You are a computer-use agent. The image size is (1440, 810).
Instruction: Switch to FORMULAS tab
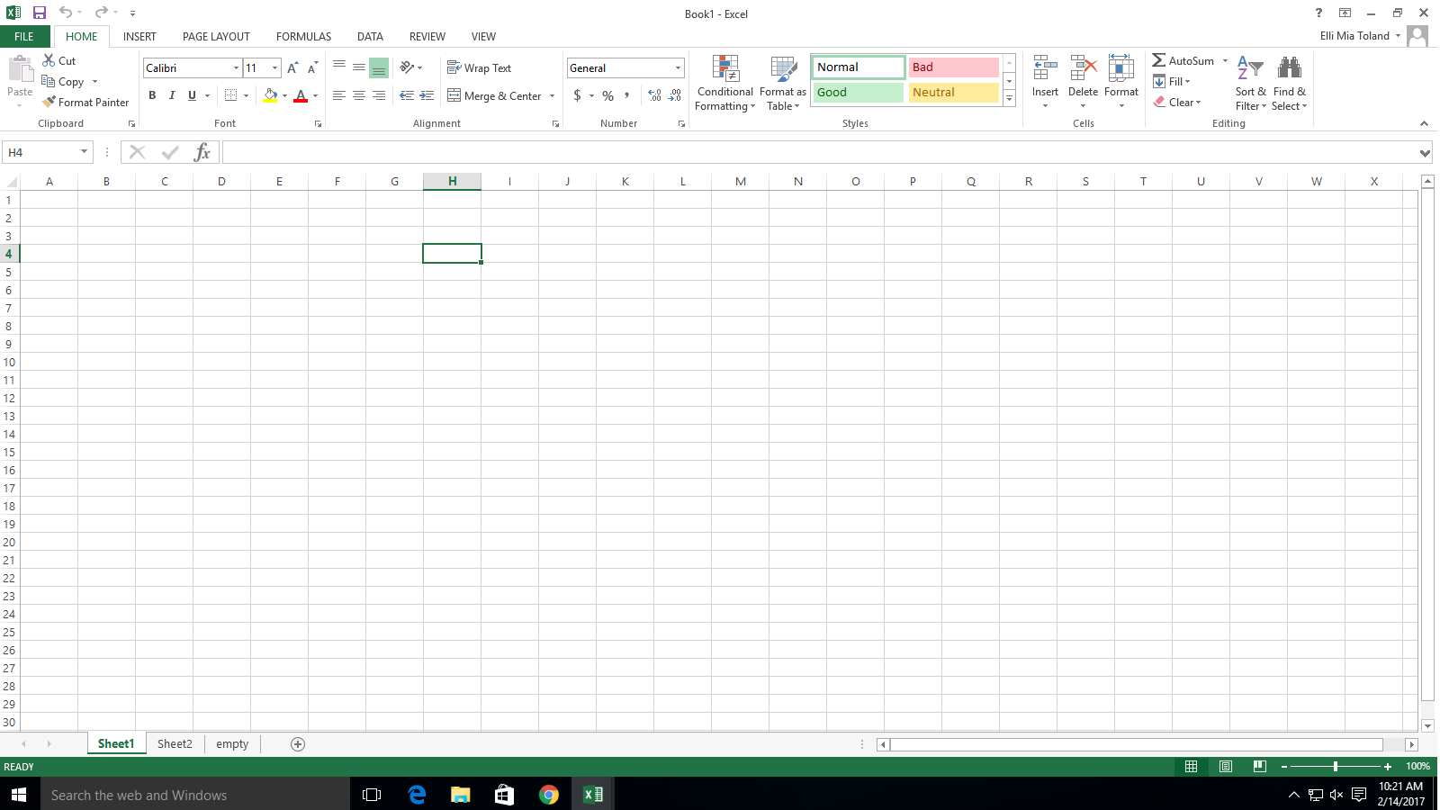(303, 37)
